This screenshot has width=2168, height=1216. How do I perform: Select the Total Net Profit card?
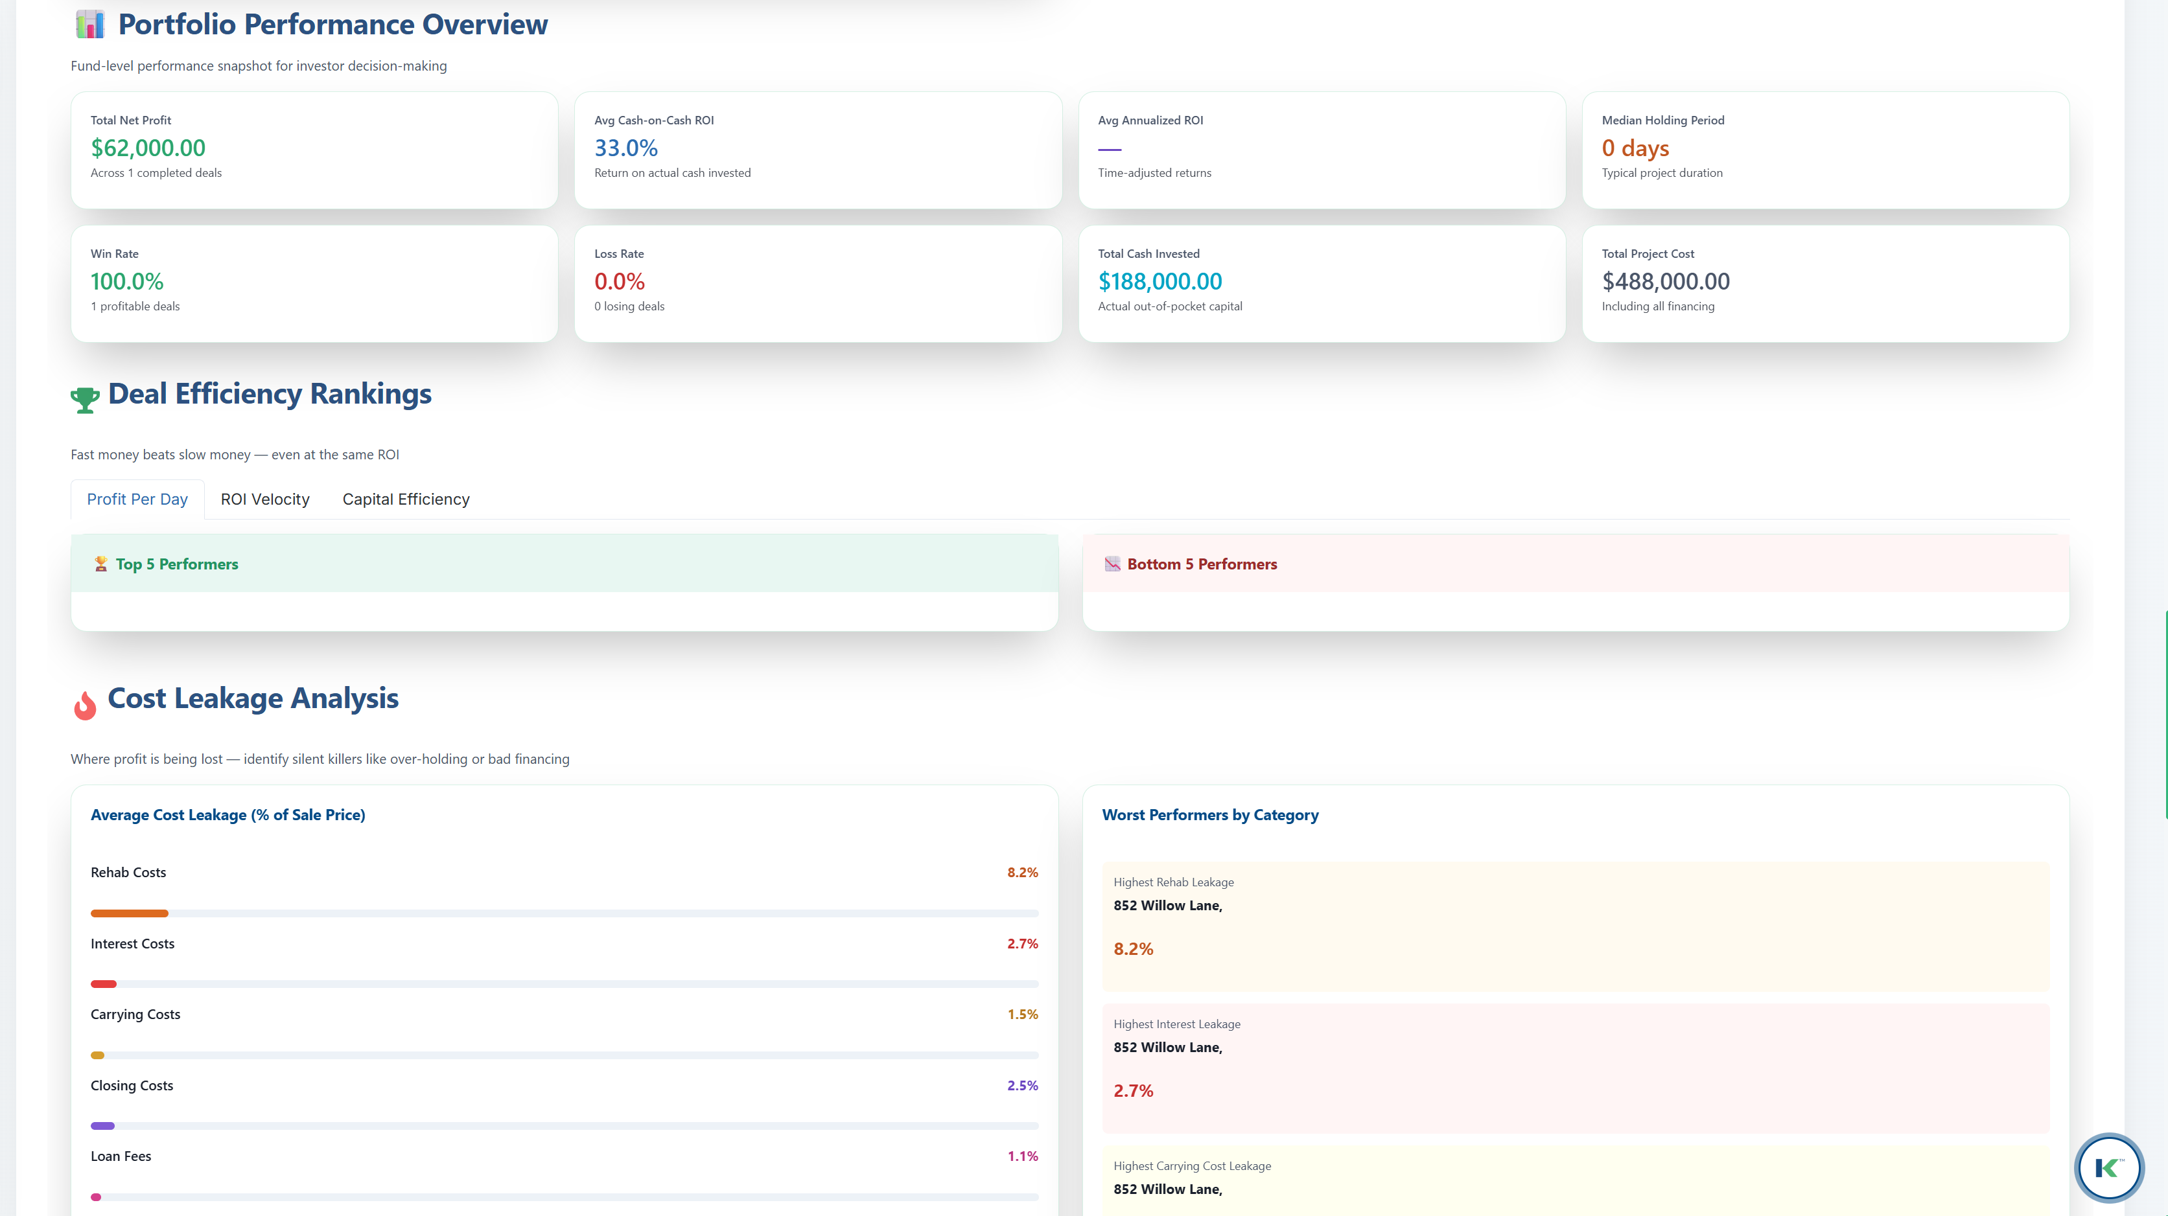pyautogui.click(x=314, y=150)
